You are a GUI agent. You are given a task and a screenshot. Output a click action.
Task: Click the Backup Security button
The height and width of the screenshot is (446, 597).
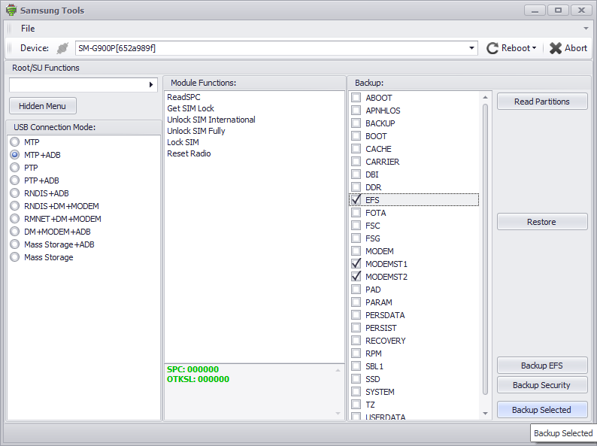click(x=542, y=385)
